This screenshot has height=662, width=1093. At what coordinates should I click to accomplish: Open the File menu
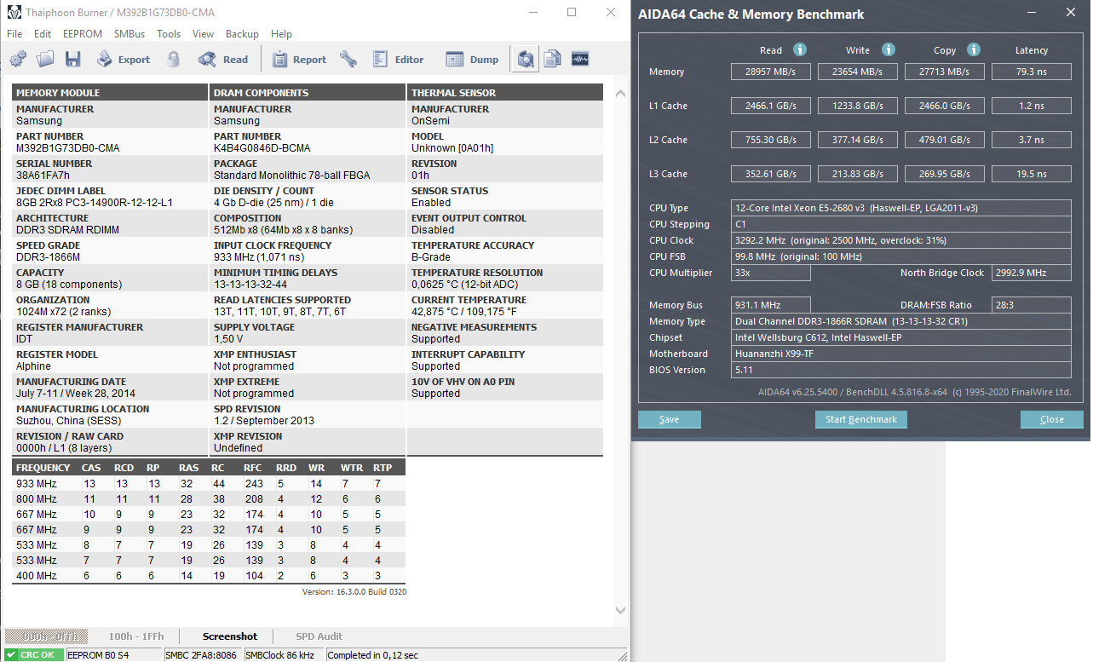(x=14, y=34)
